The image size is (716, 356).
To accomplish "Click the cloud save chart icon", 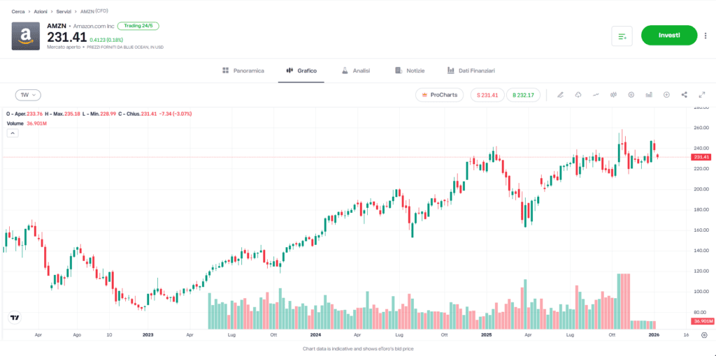I will coord(578,95).
